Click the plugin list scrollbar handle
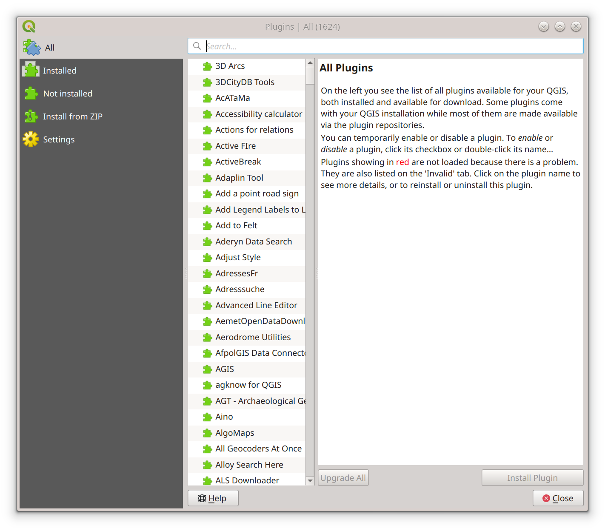Image resolution: width=605 pixels, height=528 pixels. (x=310, y=75)
